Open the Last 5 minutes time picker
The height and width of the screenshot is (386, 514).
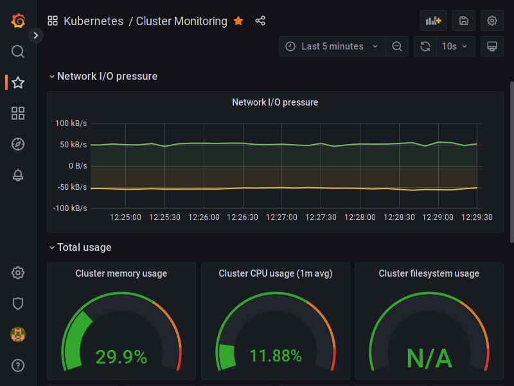tap(332, 46)
